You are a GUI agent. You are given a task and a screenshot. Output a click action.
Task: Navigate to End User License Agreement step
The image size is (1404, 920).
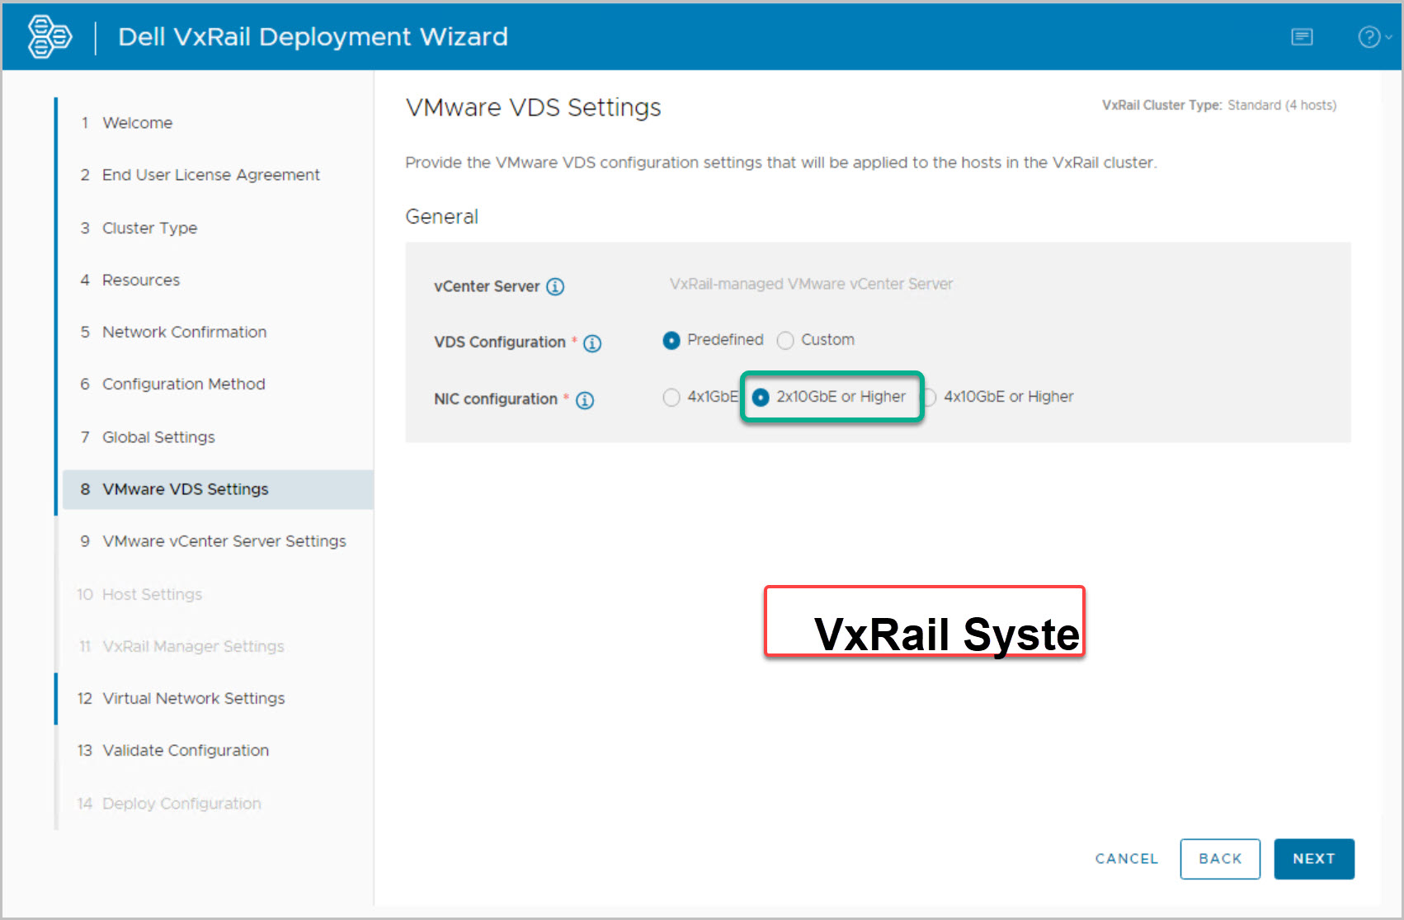[x=210, y=175]
